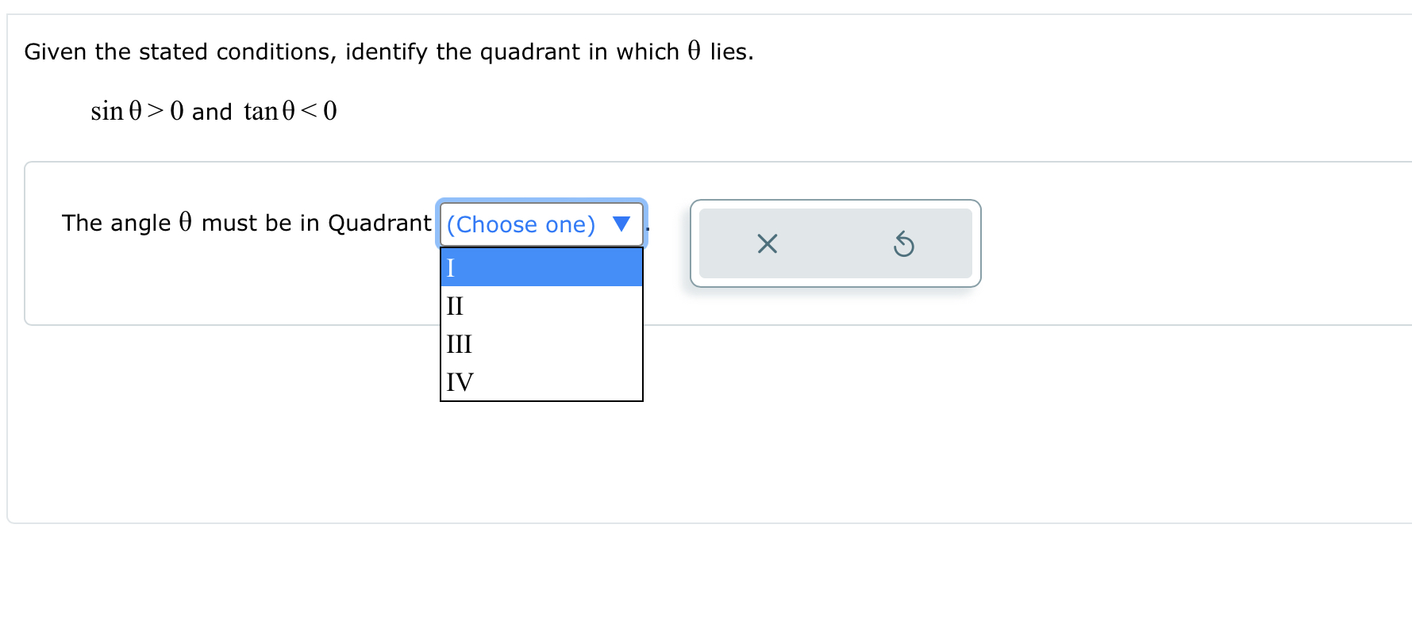Select Quadrant III from the dropdown list
The image size is (1412, 620).
coord(541,343)
